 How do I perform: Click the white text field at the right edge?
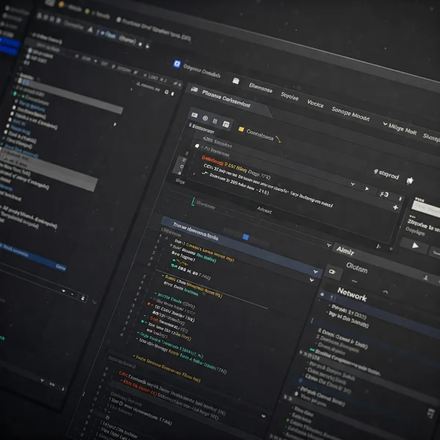(427, 209)
